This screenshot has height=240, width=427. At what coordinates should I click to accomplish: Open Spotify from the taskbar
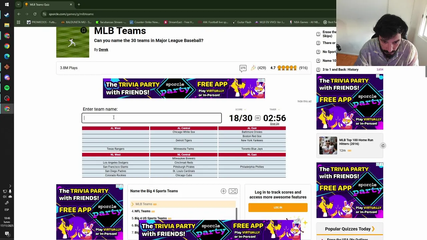7,88
